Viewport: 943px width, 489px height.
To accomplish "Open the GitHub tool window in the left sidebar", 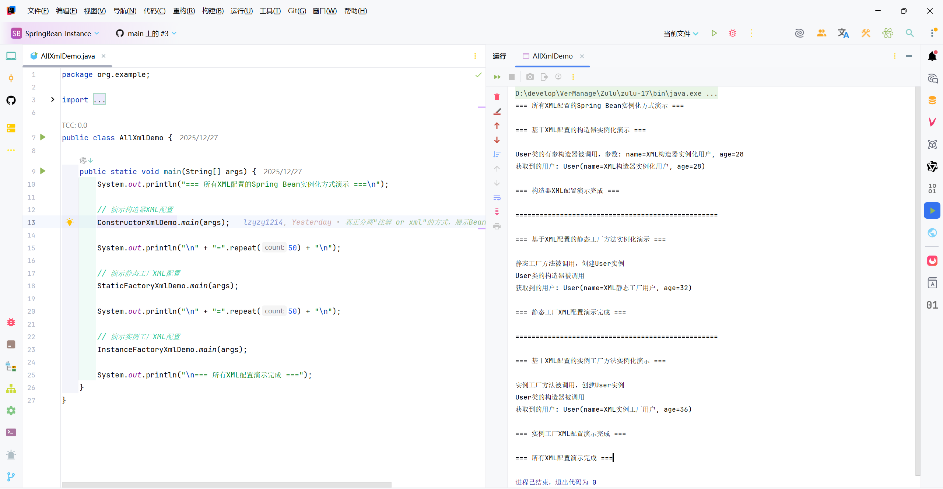I will coord(11,100).
